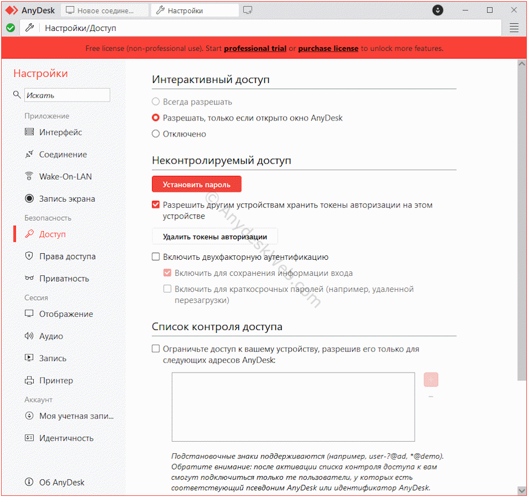Click the green connection status checkmark icon
Screen dimensions: 528x497
click(11, 28)
